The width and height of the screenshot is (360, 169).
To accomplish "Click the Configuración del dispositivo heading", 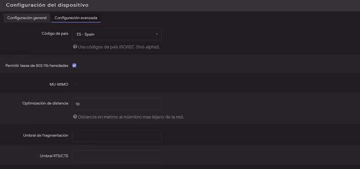I will pyautogui.click(x=47, y=5).
